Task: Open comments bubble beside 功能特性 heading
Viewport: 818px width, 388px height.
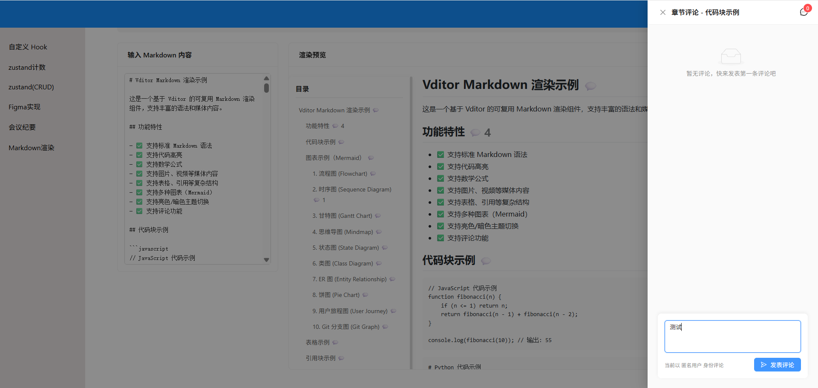Action: [x=475, y=133]
